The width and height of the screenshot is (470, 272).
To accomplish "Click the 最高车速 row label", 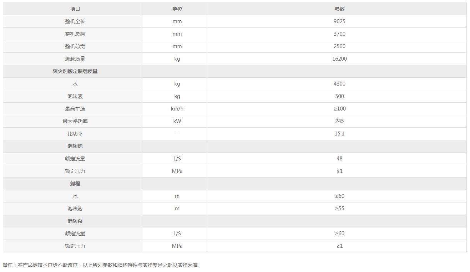I will [x=75, y=109].
